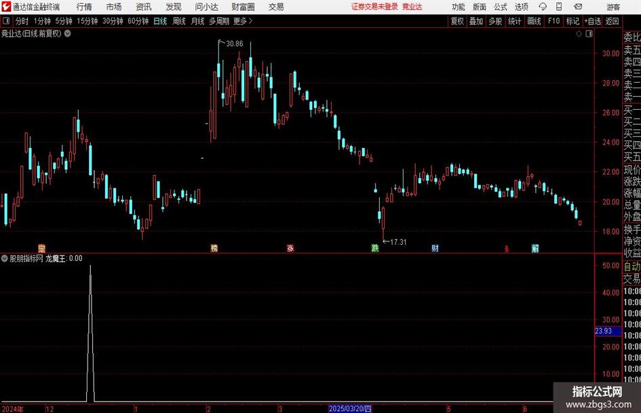Switch to 30分钟 period tab

click(x=113, y=21)
